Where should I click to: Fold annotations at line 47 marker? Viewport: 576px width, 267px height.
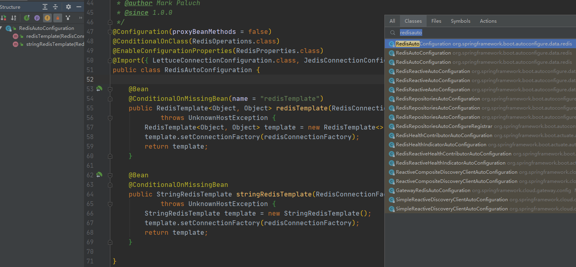click(x=110, y=32)
